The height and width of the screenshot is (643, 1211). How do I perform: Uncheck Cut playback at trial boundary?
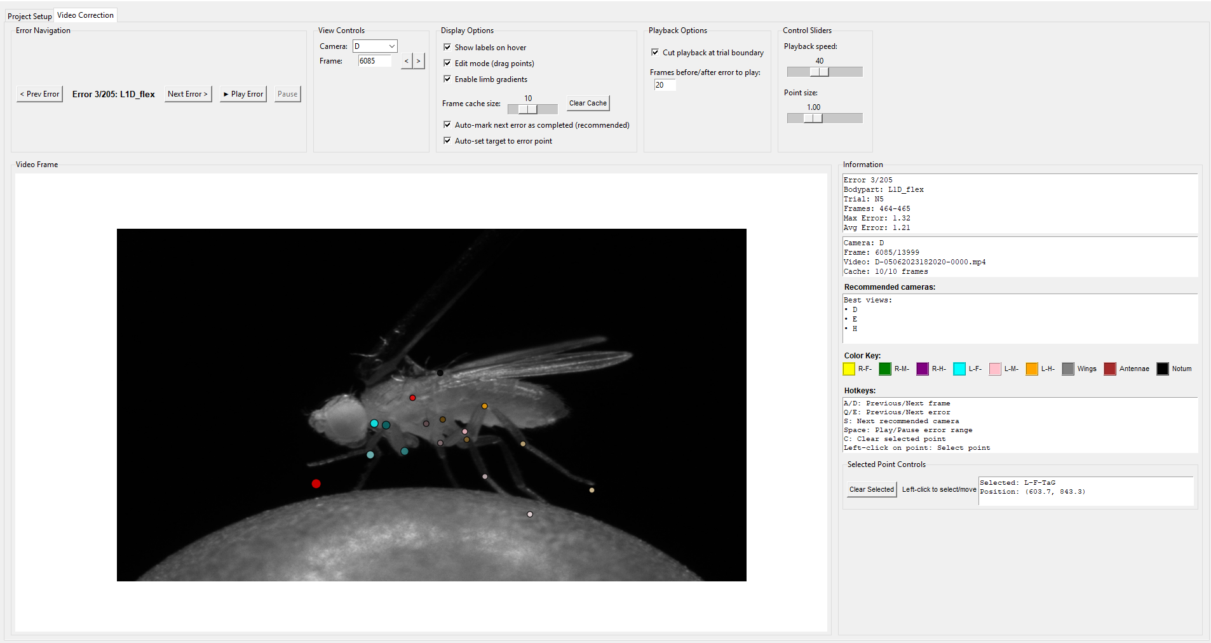tap(655, 53)
